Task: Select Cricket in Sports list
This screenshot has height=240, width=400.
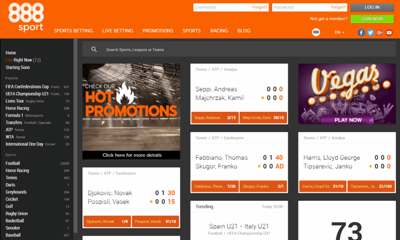Action: (37, 199)
